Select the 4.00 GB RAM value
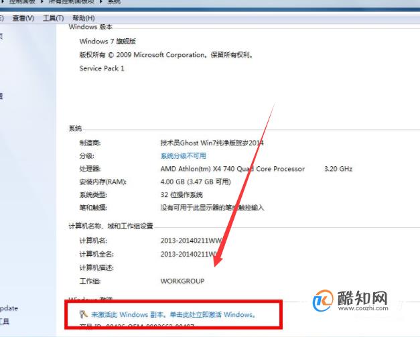This screenshot has width=420, height=337. 196,182
